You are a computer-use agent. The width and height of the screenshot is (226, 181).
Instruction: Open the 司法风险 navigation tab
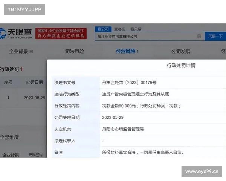click(75, 51)
